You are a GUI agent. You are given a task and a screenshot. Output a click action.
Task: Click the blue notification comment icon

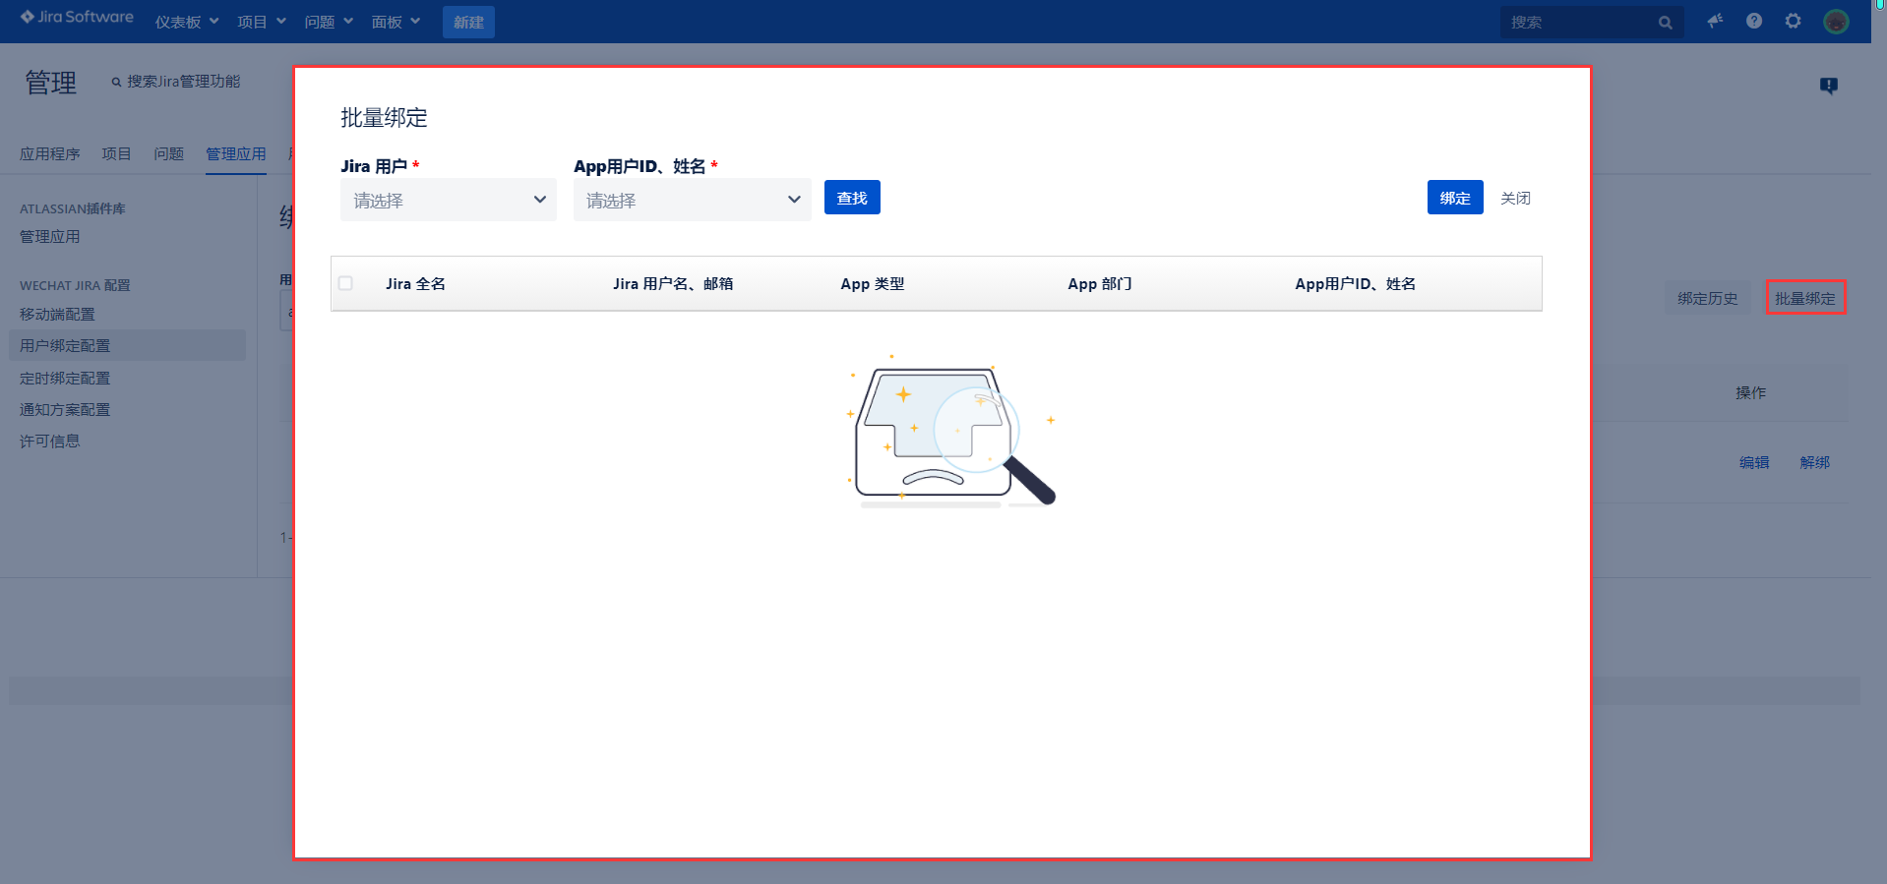click(x=1828, y=87)
